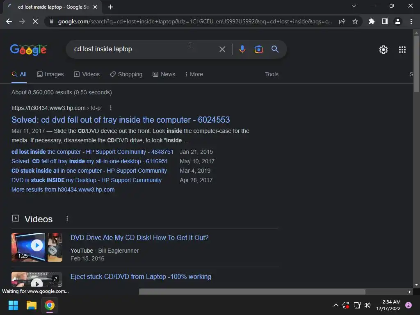Open the search Tools options
The height and width of the screenshot is (315, 420).
(x=272, y=75)
